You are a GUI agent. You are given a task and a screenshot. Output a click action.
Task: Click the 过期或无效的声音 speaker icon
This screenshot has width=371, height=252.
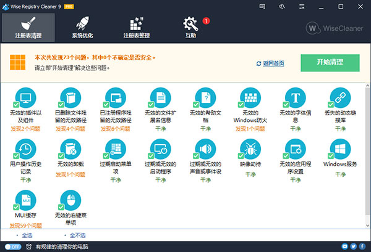(x=205, y=149)
